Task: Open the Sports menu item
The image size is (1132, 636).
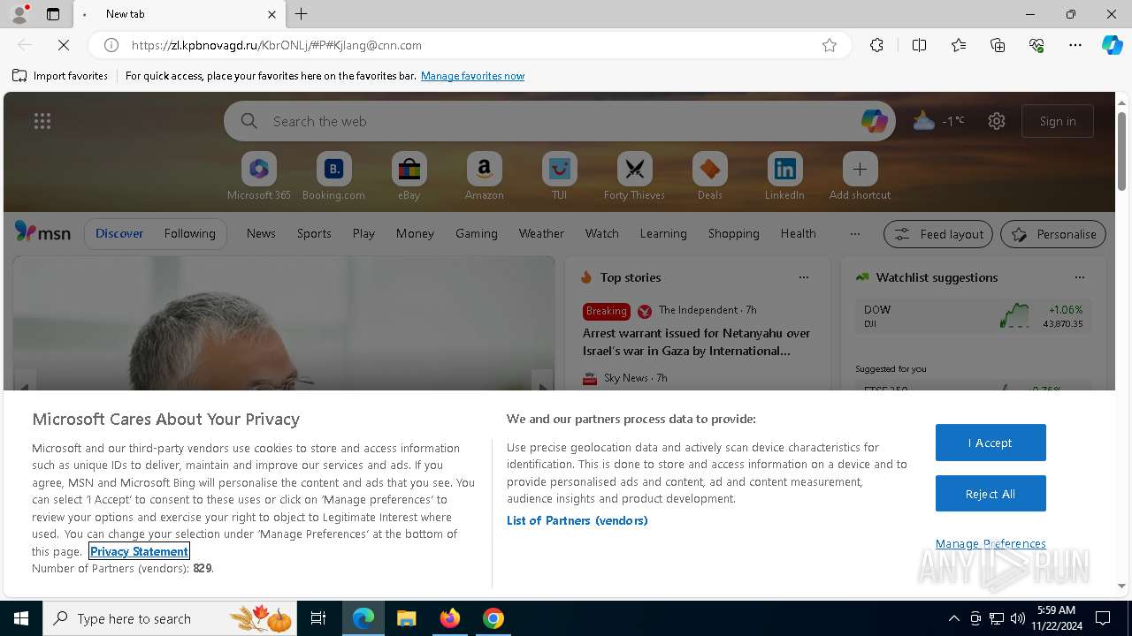Action: pos(314,233)
